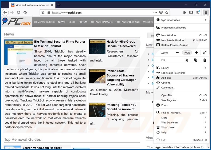Close the Virus and malware removal tab
Screen dimensions: 211x150
(52, 5)
